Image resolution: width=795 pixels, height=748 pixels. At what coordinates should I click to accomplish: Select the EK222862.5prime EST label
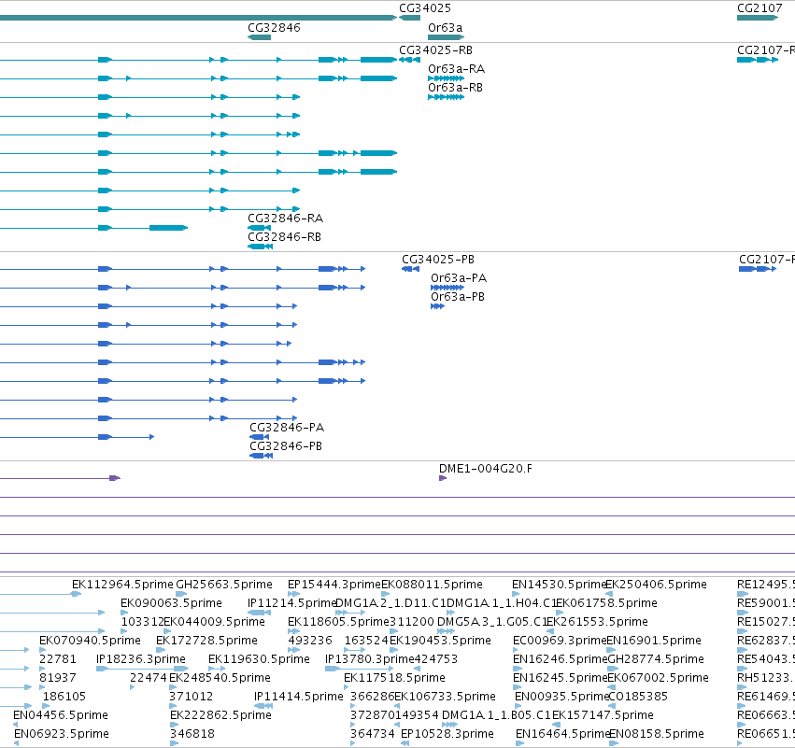point(221,715)
